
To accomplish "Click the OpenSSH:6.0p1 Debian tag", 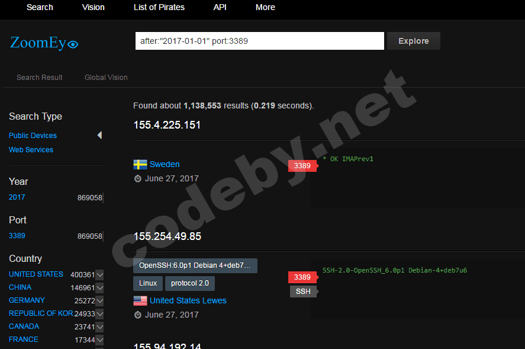I will (x=195, y=265).
